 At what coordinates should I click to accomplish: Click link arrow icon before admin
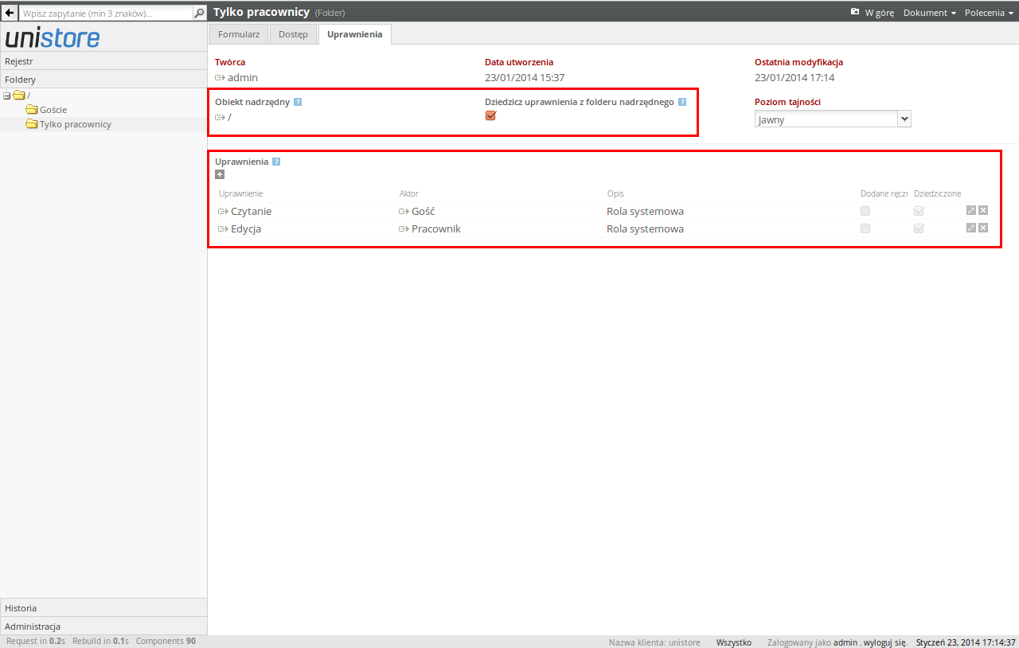pyautogui.click(x=221, y=78)
